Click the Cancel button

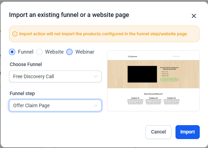(x=159, y=132)
